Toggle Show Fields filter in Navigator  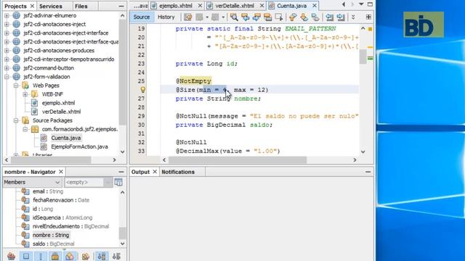pyautogui.click(x=26, y=256)
